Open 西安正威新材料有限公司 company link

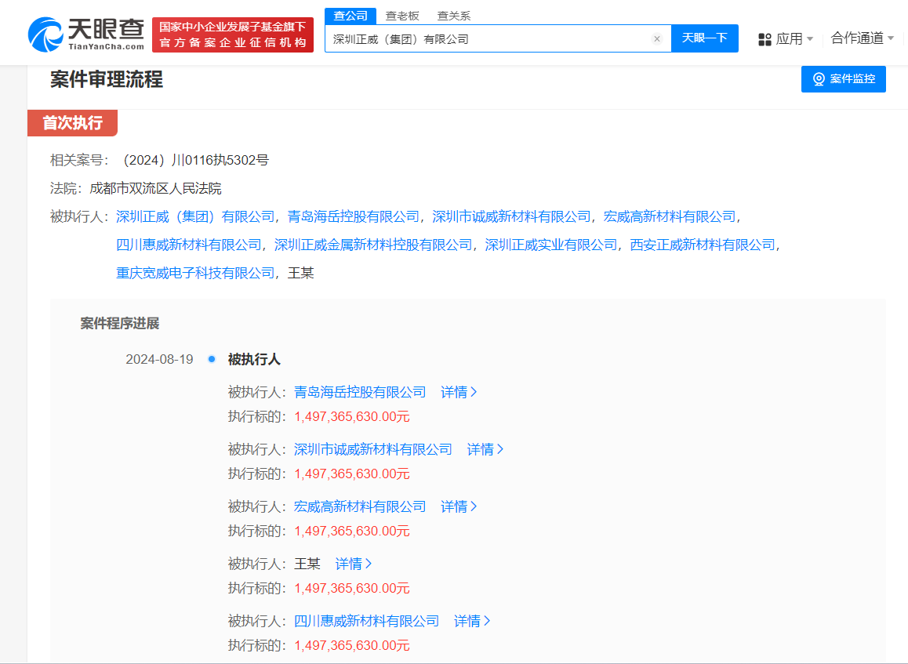[703, 245]
